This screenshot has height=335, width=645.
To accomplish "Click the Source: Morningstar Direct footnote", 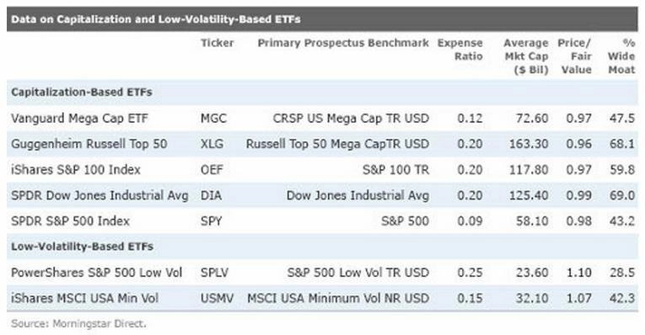I will point(78,323).
